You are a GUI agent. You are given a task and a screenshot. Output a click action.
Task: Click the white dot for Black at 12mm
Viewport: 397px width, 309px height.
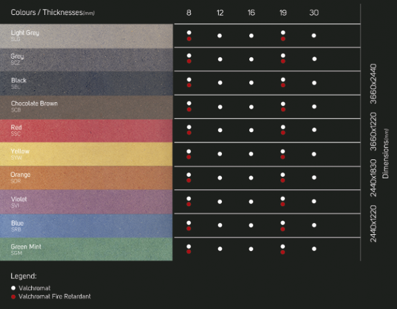(x=220, y=83)
